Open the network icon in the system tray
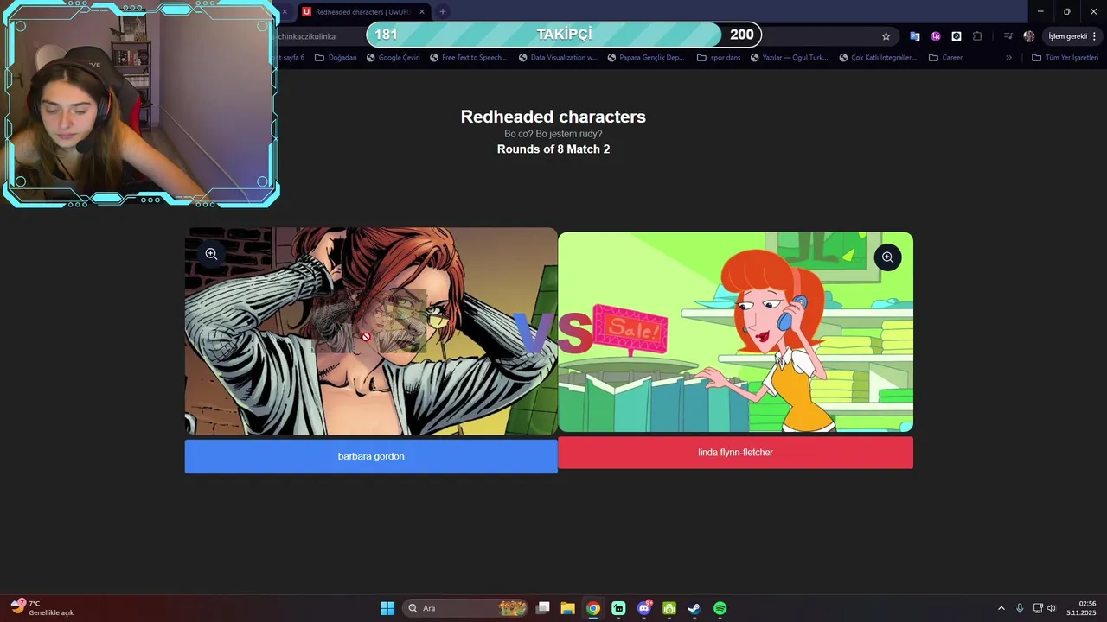Screen dimensions: 1107x622 click(x=1038, y=608)
